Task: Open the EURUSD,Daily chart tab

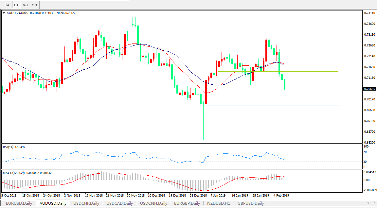Action: tap(19, 203)
